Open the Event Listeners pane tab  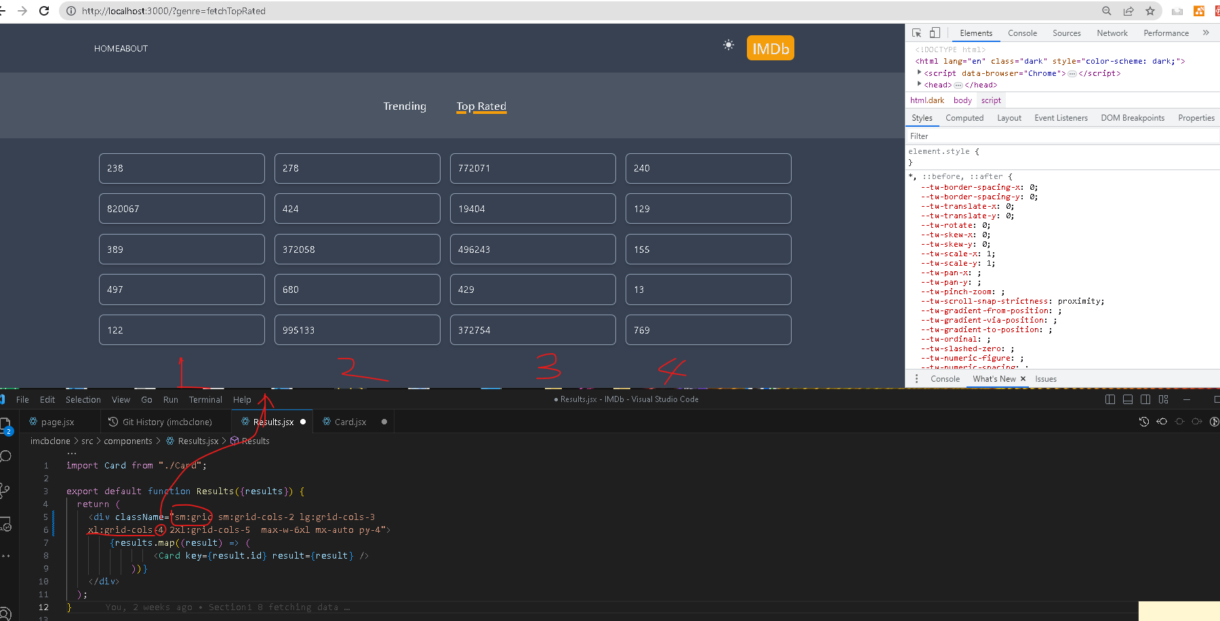[x=1061, y=118]
